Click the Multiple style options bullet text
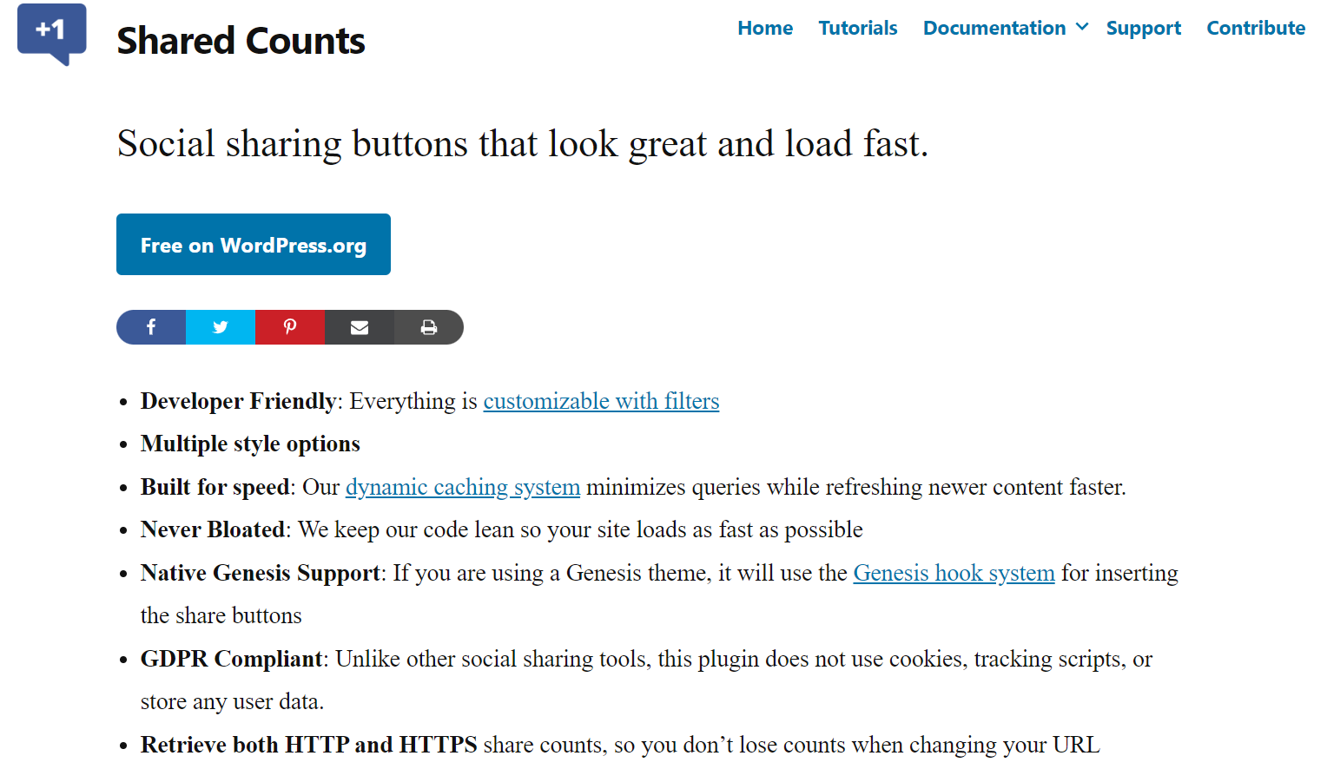The image size is (1327, 769). [x=250, y=444]
